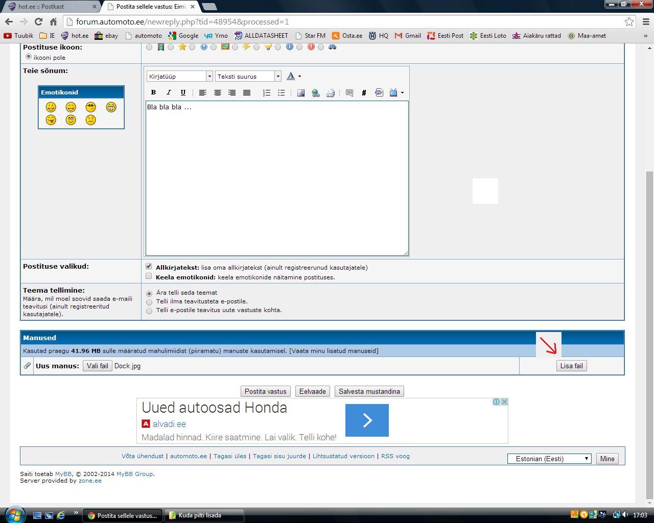
Task: Open the Kirjatüüp font dropdown
Action: (179, 76)
